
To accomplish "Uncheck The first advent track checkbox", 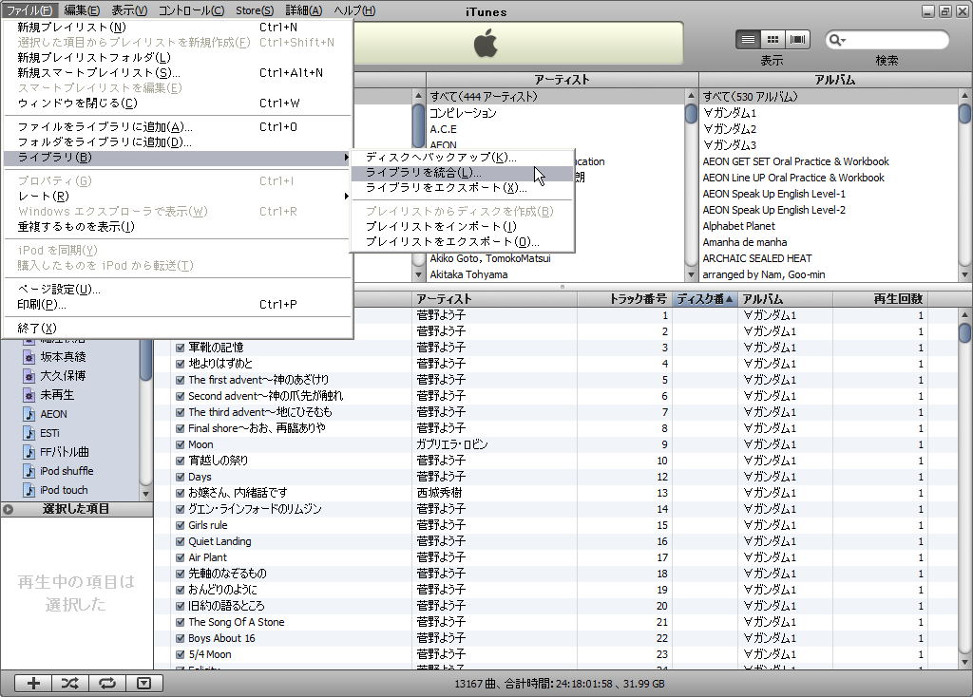I will [x=180, y=380].
